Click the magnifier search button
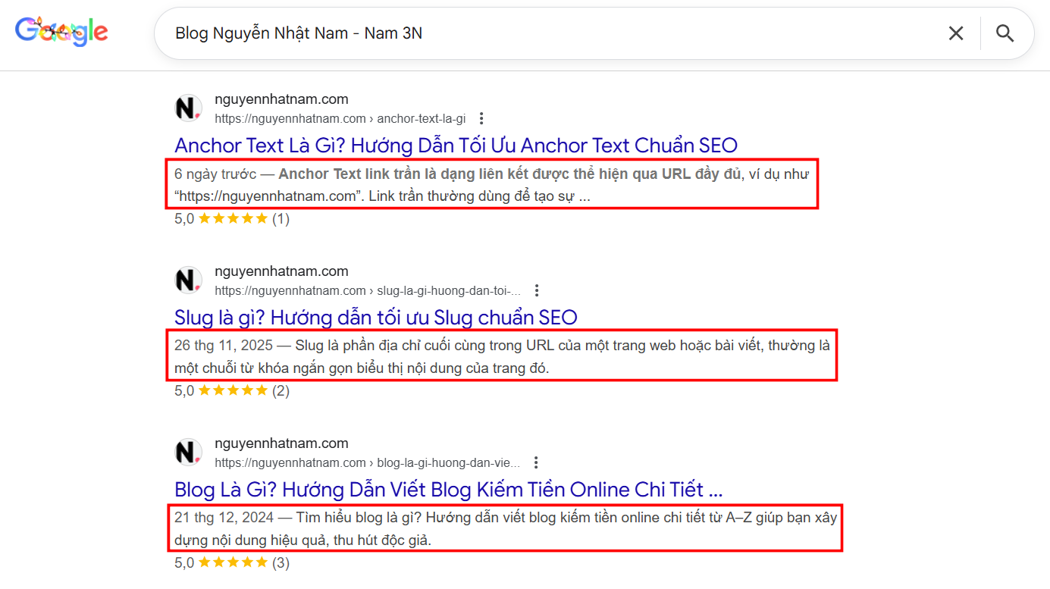Screen dimensions: 1050x589 1005,33
